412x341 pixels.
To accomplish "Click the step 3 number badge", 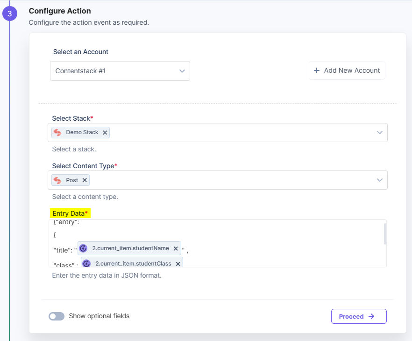I will pos(10,14).
